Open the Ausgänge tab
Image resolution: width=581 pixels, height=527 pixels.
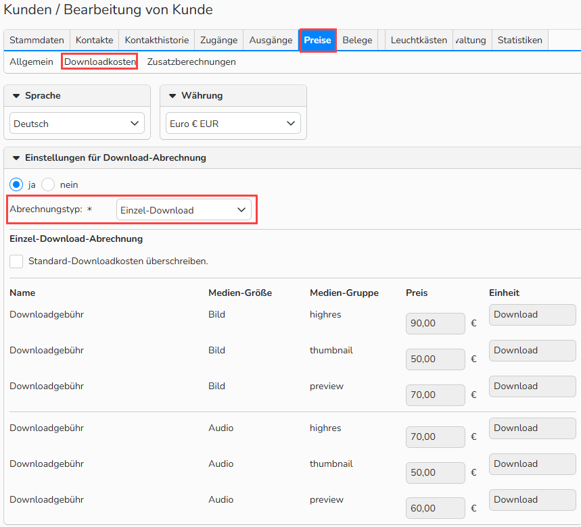tap(271, 40)
